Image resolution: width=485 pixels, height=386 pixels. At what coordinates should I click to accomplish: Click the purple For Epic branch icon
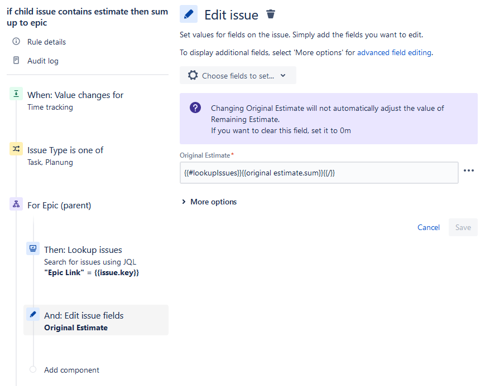click(16, 204)
